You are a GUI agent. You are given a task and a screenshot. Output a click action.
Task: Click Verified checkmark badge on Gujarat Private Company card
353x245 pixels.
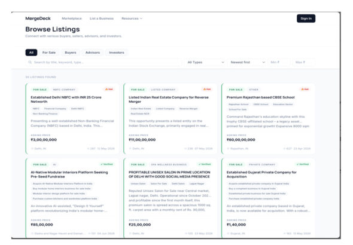(x=303, y=164)
